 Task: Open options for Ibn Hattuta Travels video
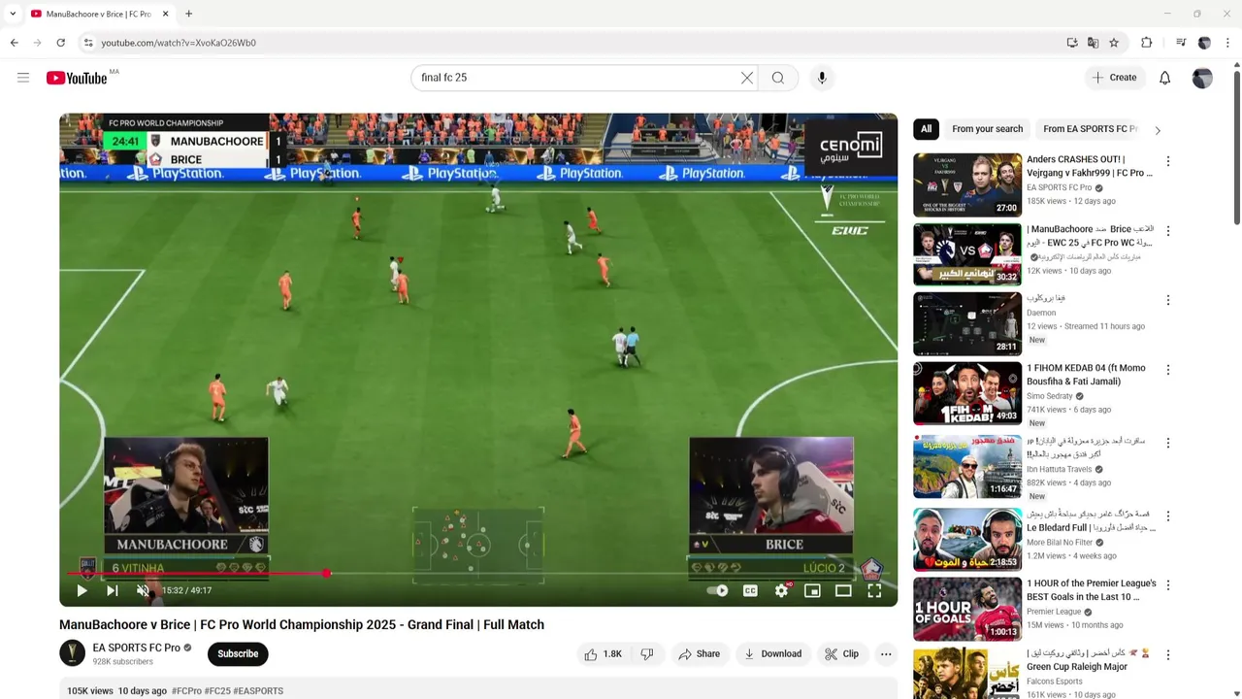click(1167, 443)
